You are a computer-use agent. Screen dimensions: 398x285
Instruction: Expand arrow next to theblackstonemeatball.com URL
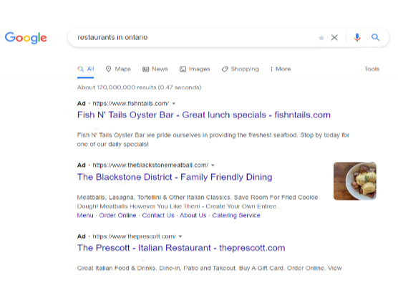[x=213, y=165]
